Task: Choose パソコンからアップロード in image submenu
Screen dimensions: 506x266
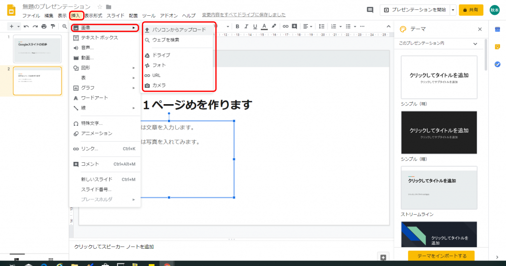Action: [x=179, y=30]
